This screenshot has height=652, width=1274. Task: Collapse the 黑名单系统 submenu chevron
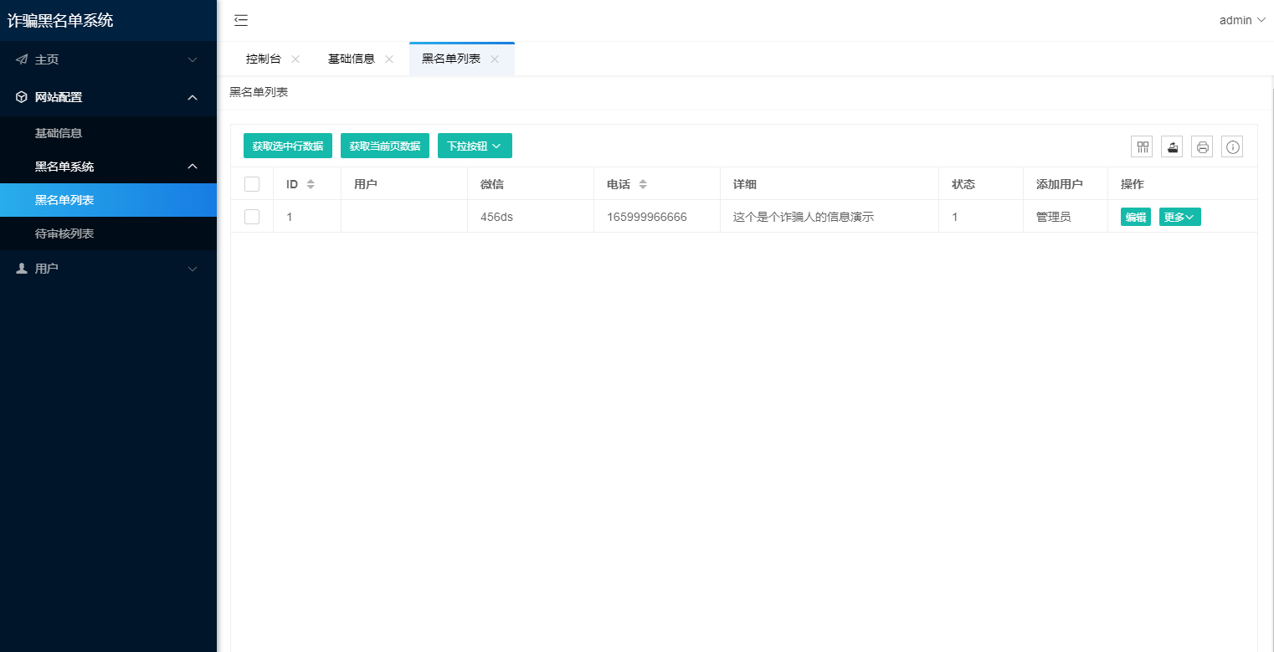[x=193, y=167]
